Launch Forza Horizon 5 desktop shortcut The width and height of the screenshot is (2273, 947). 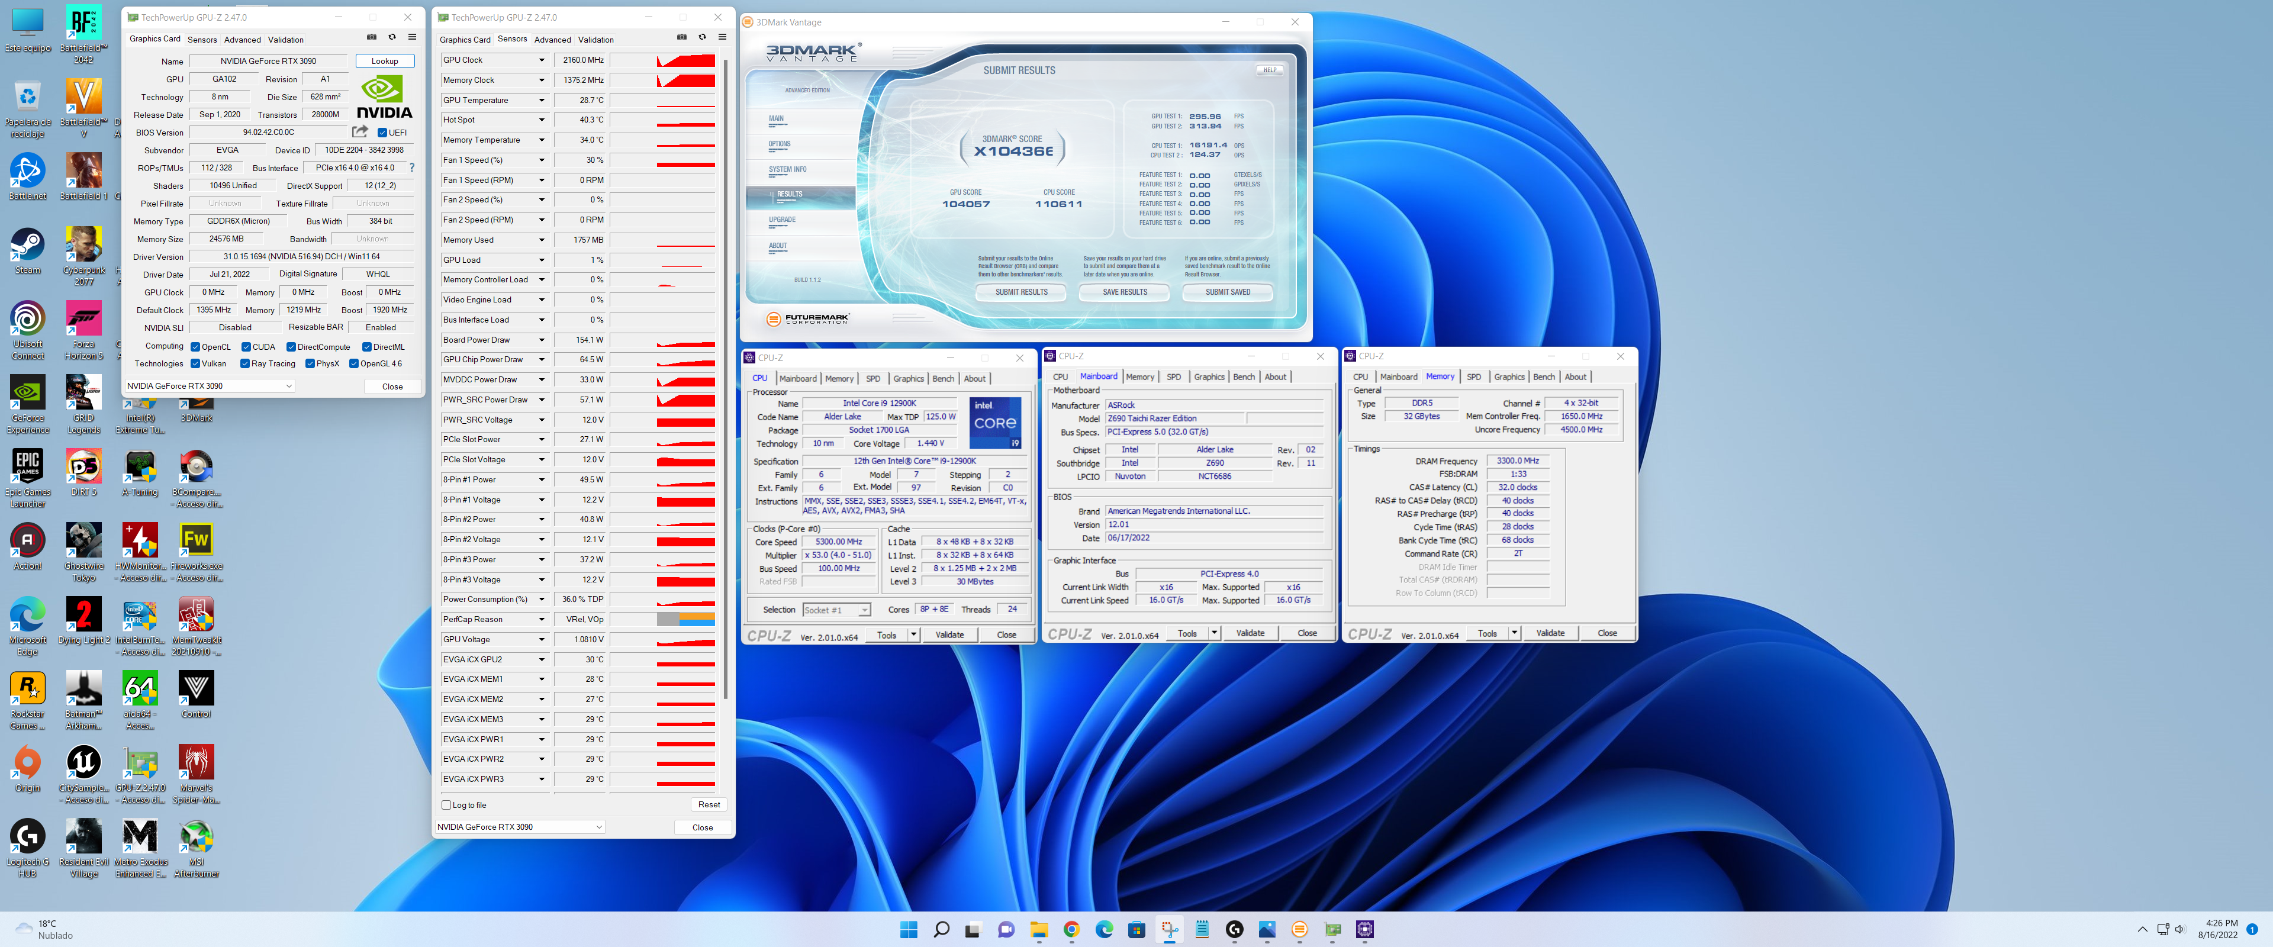click(x=84, y=330)
